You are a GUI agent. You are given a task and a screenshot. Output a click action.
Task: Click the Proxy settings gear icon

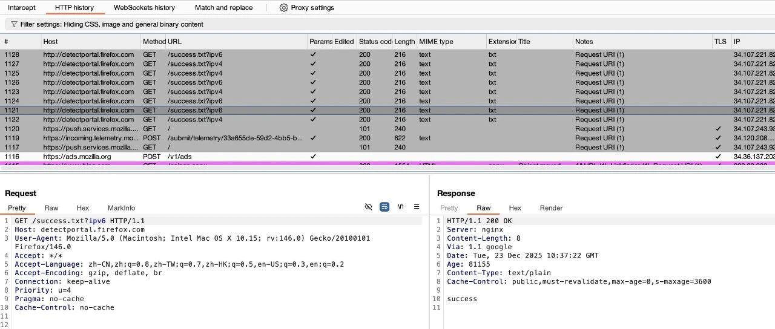tap(283, 8)
